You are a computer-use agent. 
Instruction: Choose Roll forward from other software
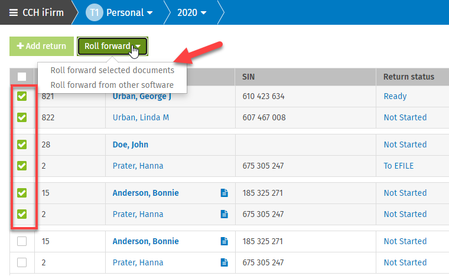pos(112,85)
